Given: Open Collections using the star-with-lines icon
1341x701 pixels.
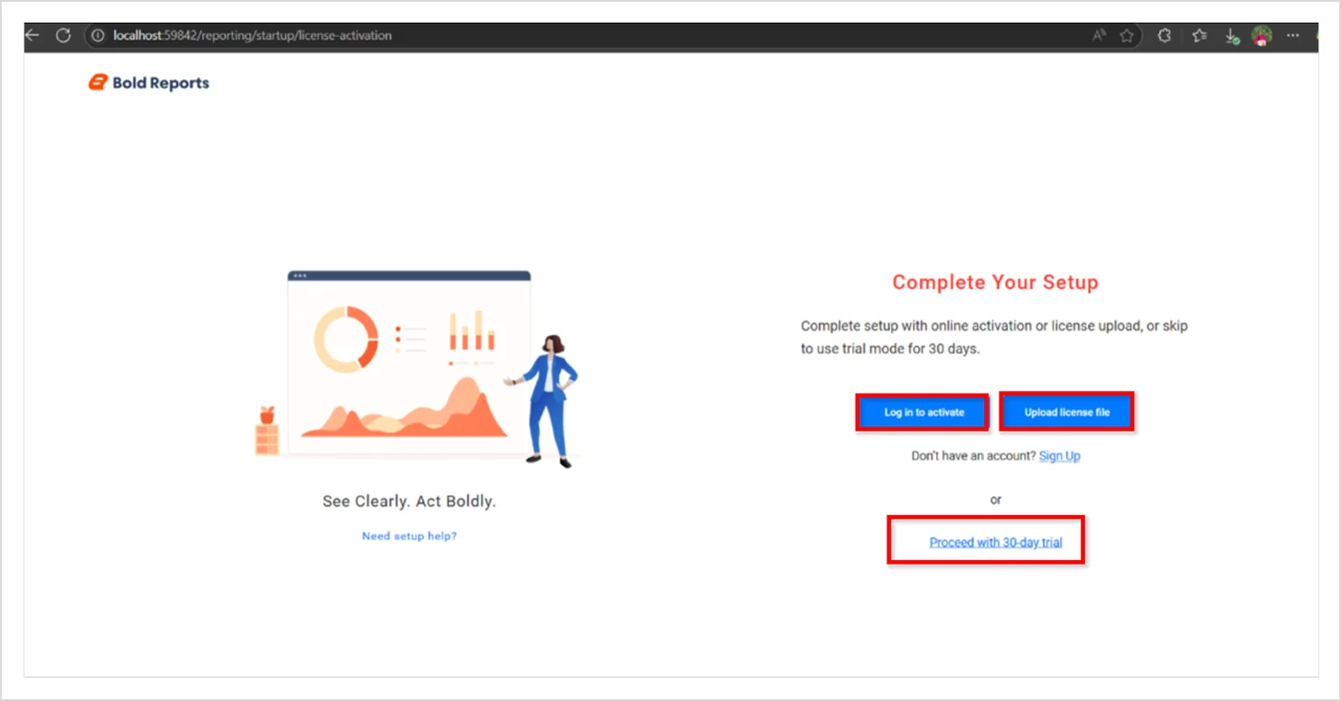Looking at the screenshot, I should point(1198,35).
